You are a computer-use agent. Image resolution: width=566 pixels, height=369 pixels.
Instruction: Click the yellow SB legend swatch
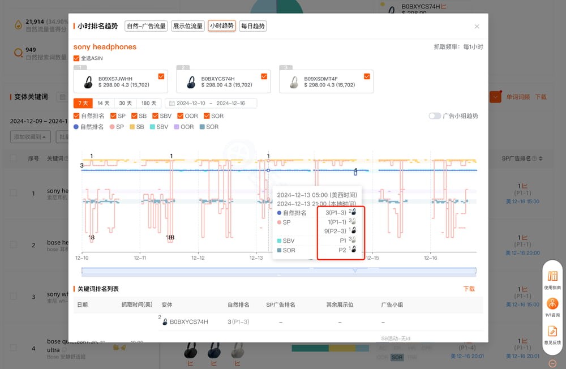coord(132,127)
